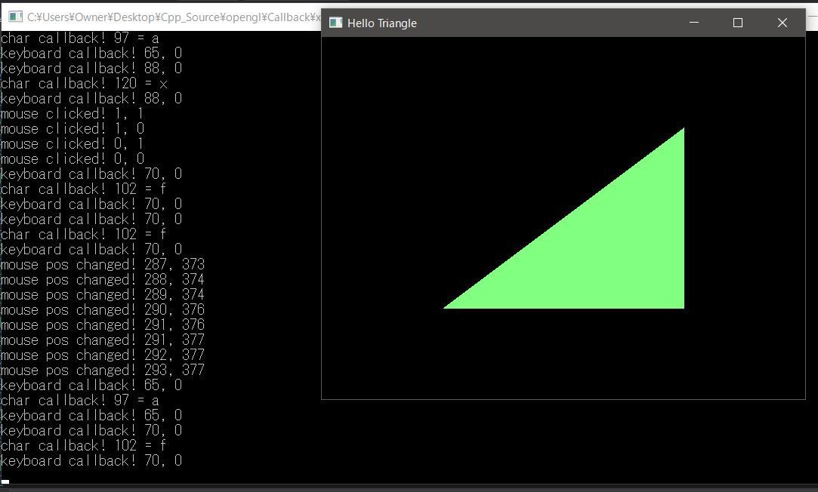Click the last "char callback! 102 = f" line
This screenshot has width=818, height=492.
(84, 446)
